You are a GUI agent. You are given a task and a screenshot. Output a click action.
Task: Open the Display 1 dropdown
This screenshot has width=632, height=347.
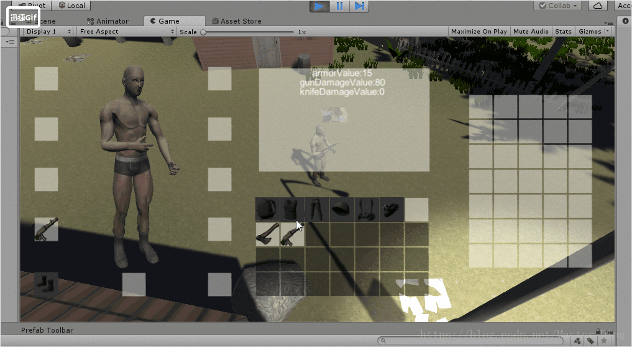point(48,32)
